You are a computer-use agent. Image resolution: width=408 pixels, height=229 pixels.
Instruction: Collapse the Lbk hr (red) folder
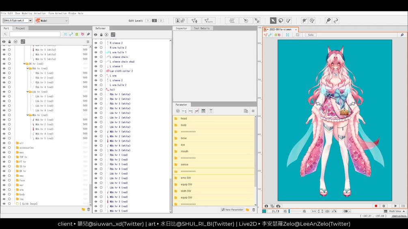point(28,92)
